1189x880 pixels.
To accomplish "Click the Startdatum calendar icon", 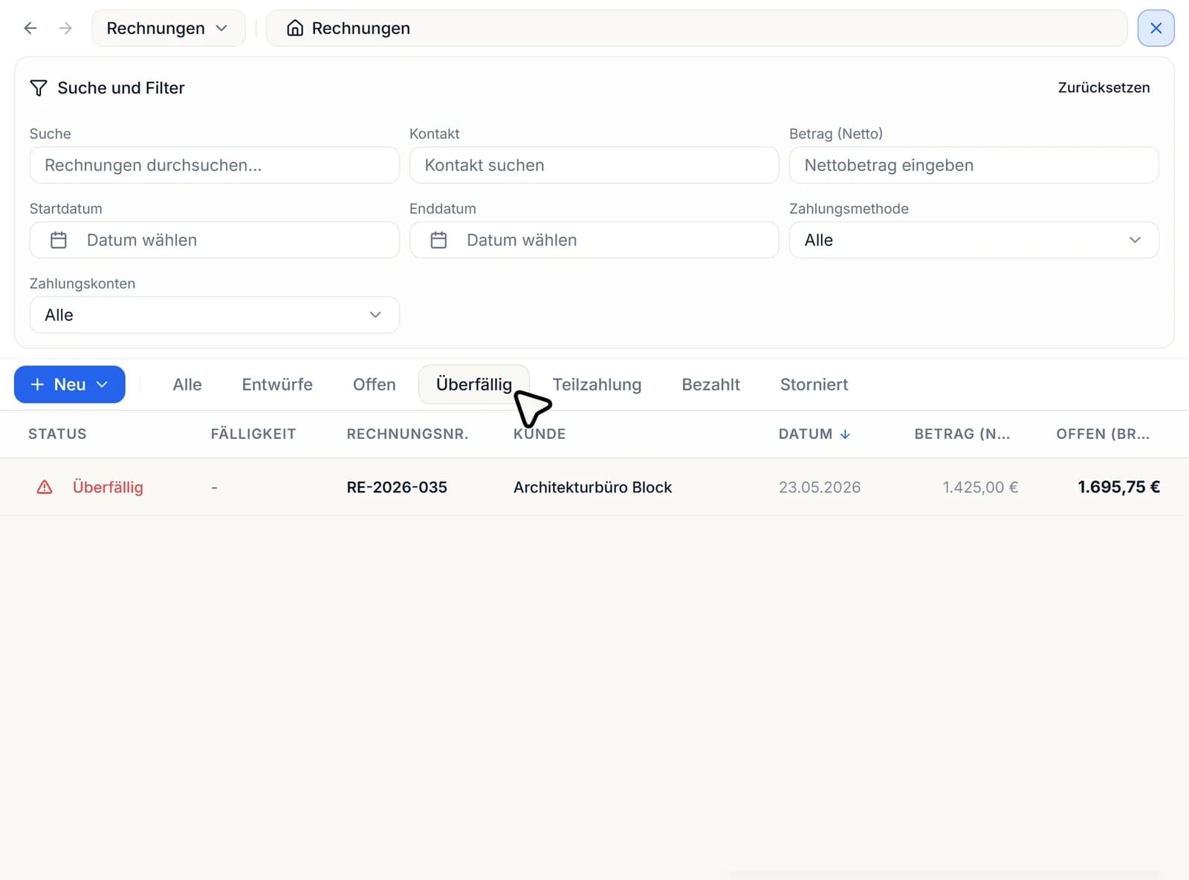I will (x=59, y=240).
